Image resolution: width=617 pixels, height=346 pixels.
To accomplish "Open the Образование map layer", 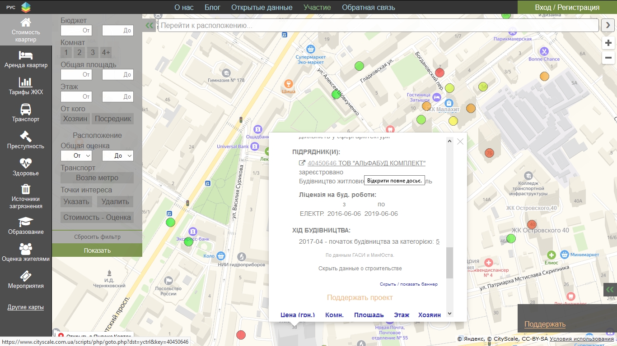I will [x=26, y=226].
